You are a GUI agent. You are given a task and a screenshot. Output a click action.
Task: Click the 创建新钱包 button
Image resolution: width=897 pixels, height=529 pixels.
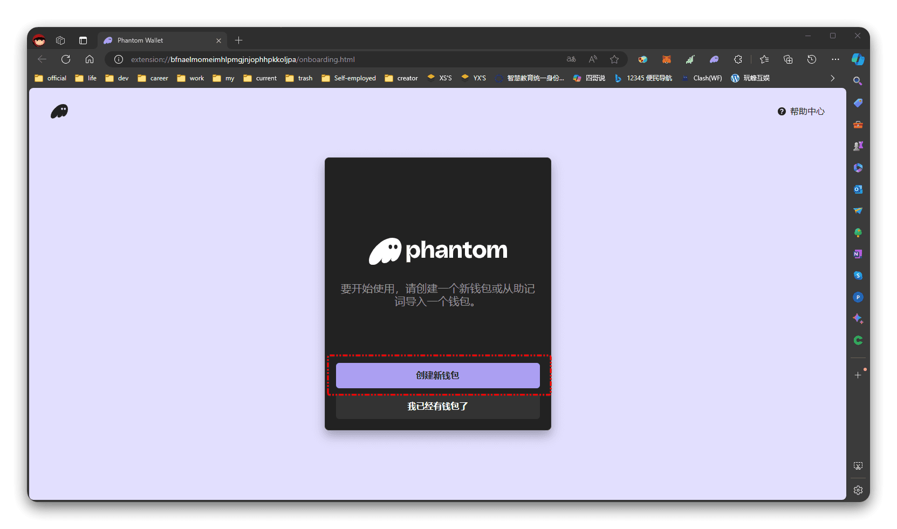437,375
